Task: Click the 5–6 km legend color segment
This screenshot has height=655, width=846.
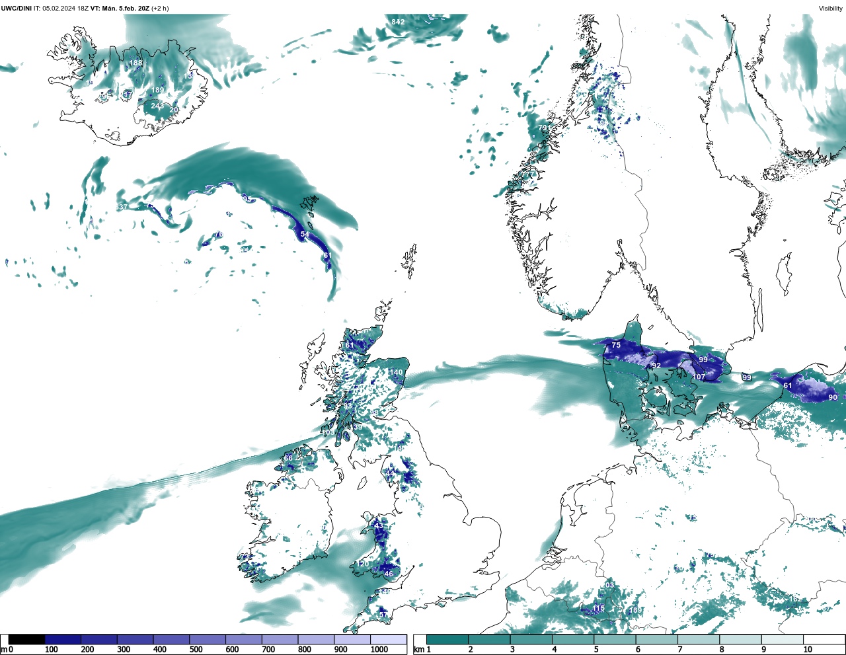Action: click(615, 639)
